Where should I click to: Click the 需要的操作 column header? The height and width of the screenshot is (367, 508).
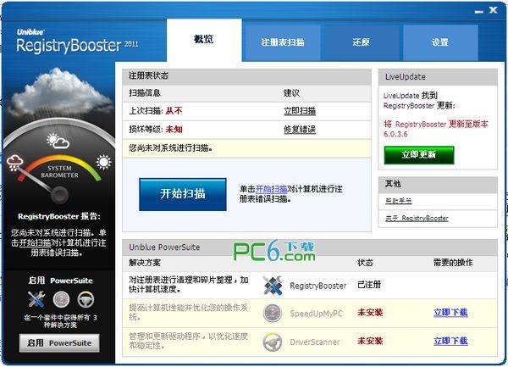[x=453, y=263]
